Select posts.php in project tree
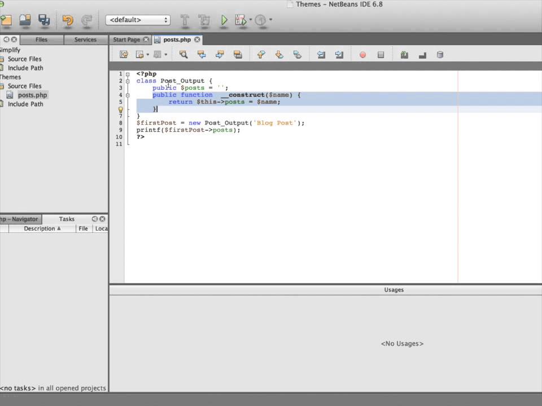 [33, 95]
